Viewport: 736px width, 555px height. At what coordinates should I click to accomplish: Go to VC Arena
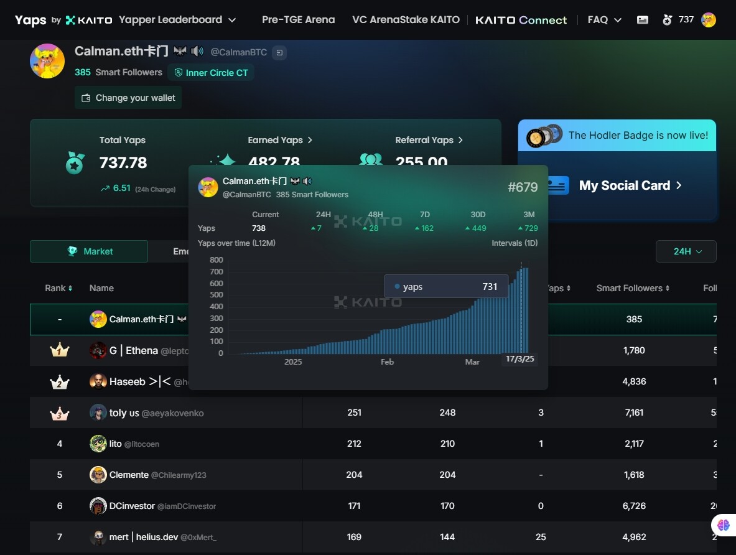tap(379, 20)
